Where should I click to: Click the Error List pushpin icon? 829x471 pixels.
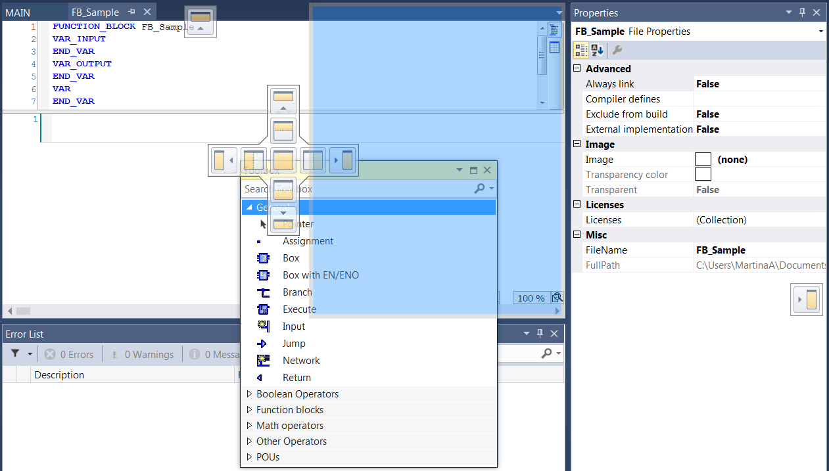click(x=540, y=334)
